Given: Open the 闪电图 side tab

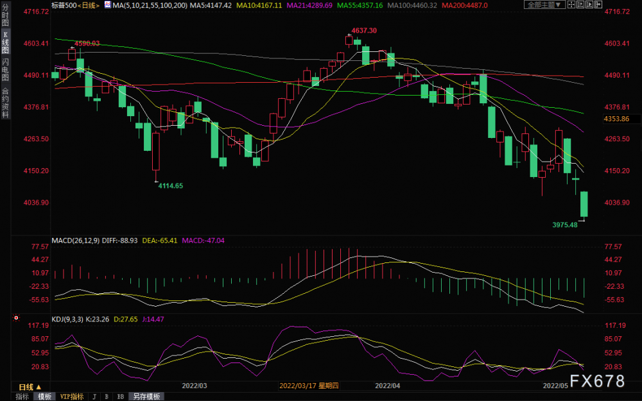Looking at the screenshot, I should (x=5, y=69).
